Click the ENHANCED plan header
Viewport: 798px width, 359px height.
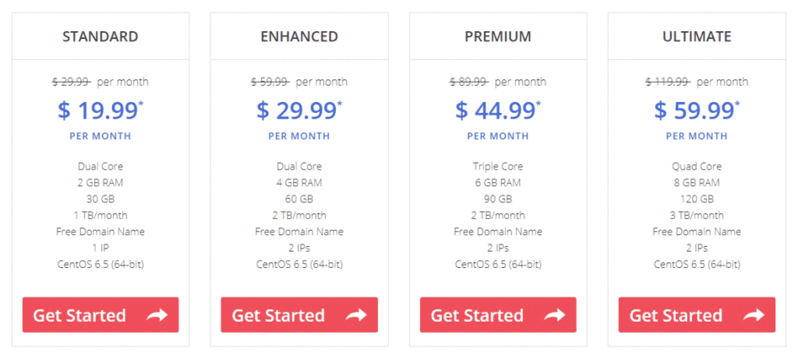299,37
